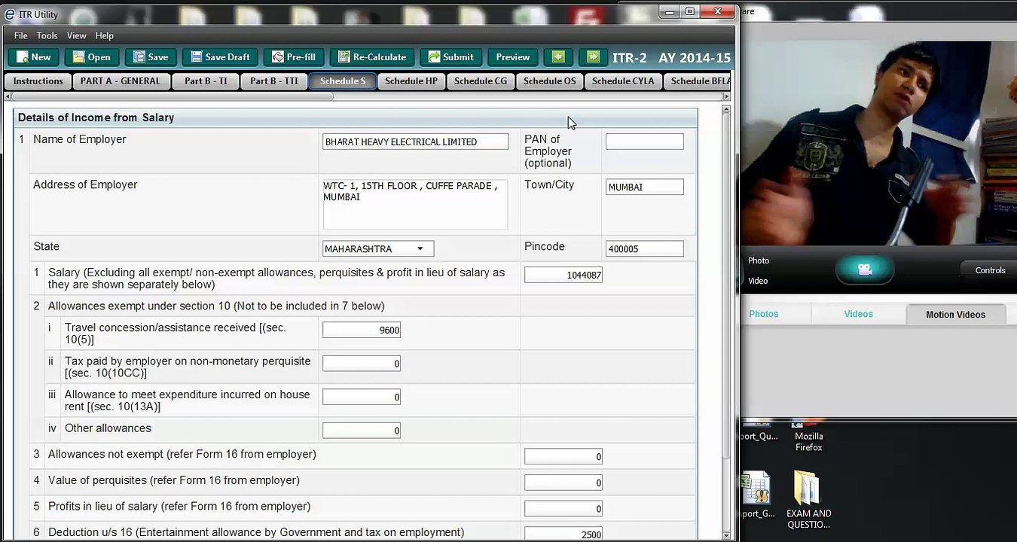Click Tax paid by employer perquisite field
Screen dimensions: 1017x542
[361, 364]
